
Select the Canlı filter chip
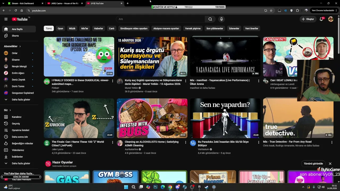[112, 28]
